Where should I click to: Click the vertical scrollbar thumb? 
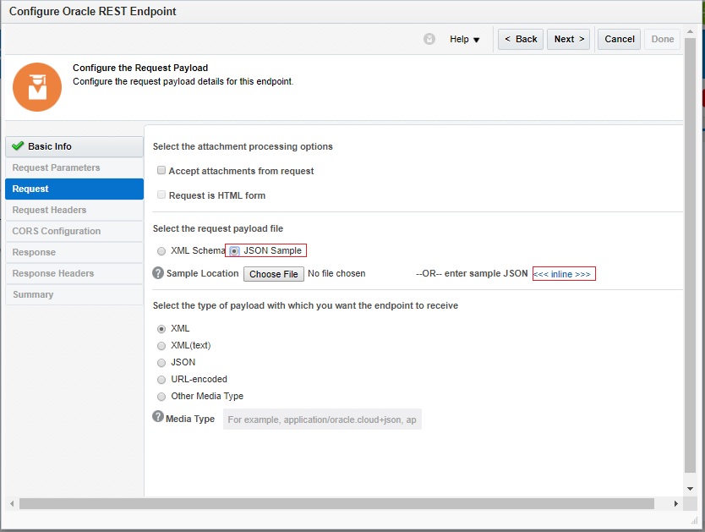pos(690,255)
